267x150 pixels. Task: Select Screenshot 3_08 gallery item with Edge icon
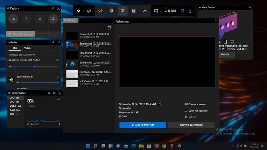pos(89,64)
